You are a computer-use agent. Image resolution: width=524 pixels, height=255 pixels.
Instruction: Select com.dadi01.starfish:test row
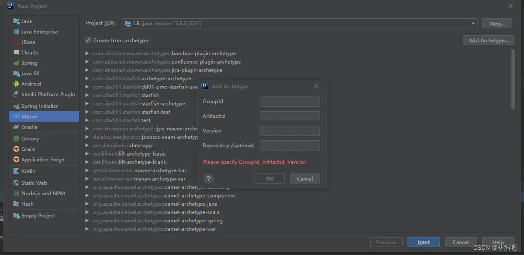click(121, 120)
